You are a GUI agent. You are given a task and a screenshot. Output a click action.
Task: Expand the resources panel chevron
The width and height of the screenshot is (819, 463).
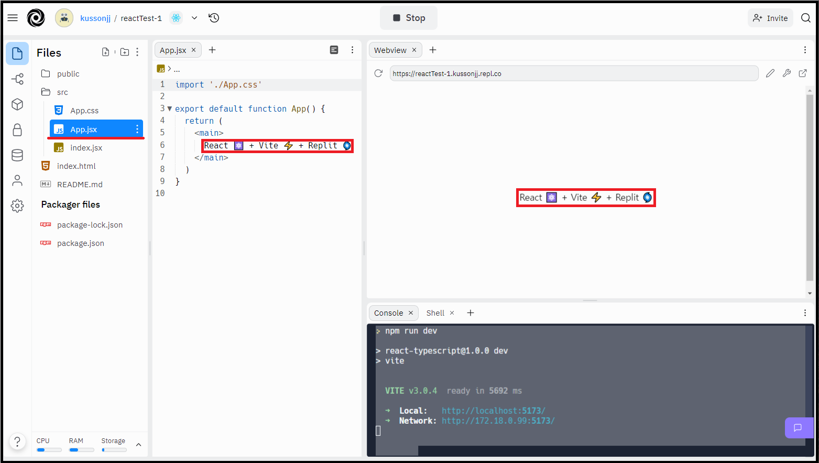coord(139,445)
